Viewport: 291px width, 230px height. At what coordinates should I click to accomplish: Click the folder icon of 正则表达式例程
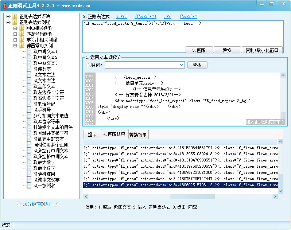15,22
